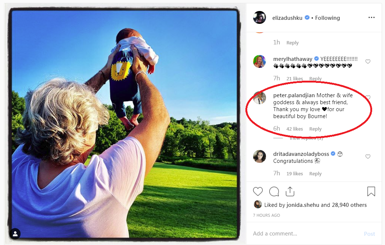Image resolution: width=385 pixels, height=245 pixels.
Task: Save post using the bookmark icon
Action: [x=371, y=191]
